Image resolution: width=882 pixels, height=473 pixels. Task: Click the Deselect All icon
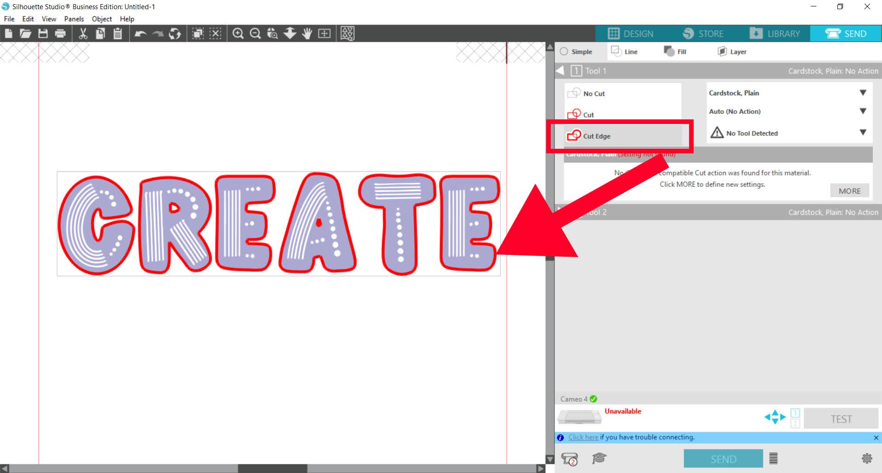[x=215, y=34]
